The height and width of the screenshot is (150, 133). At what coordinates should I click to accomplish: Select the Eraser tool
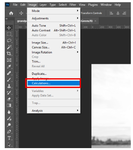point(9,99)
